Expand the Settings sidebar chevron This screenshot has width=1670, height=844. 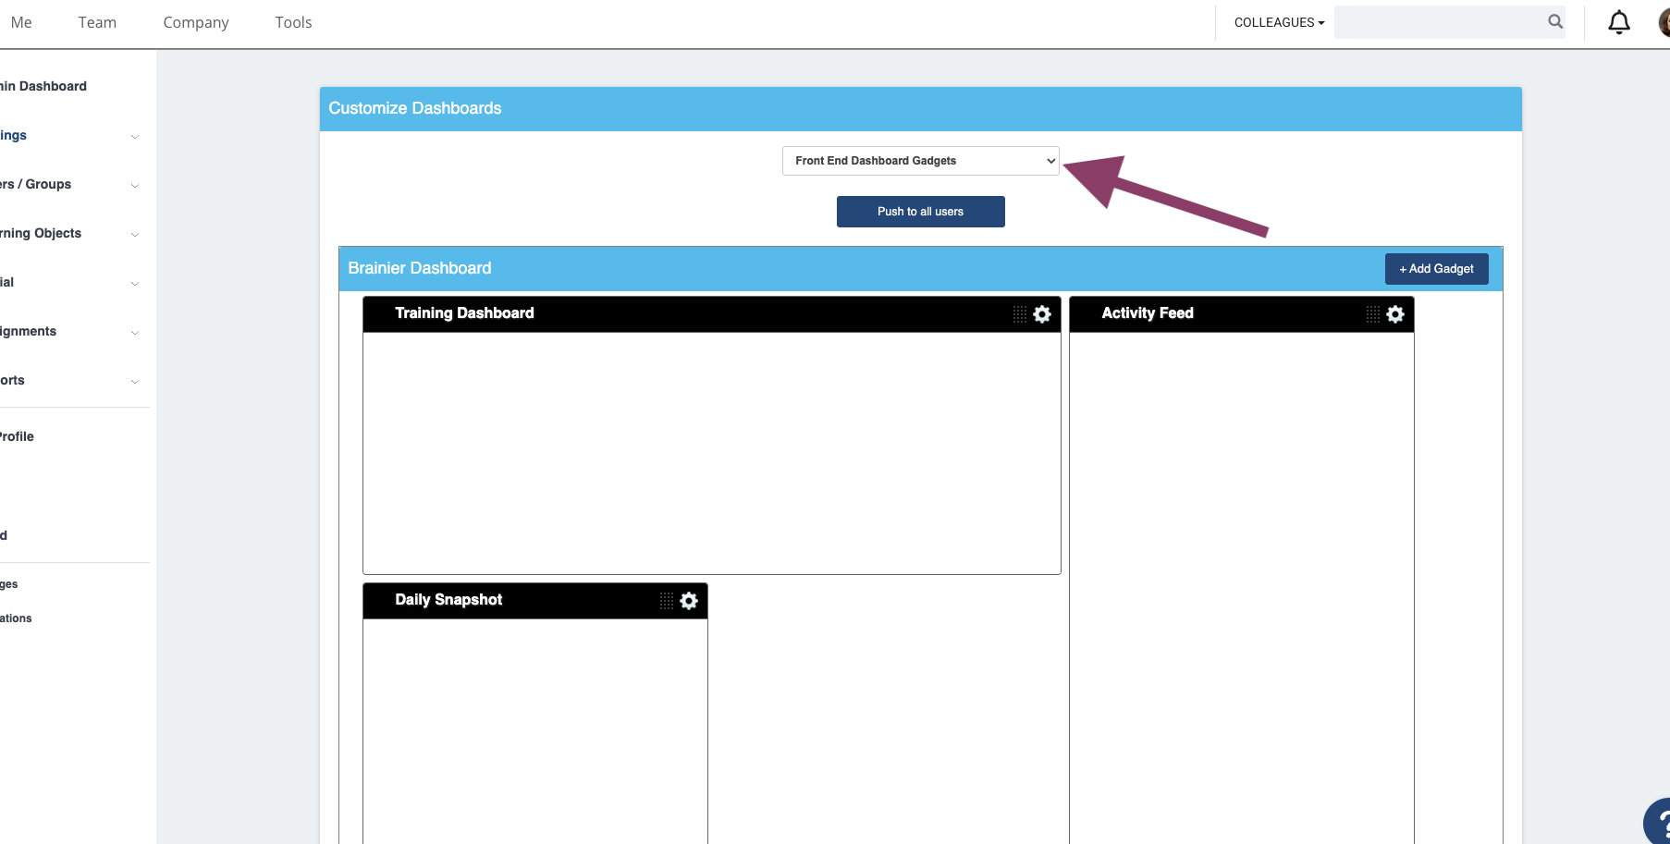tap(135, 137)
